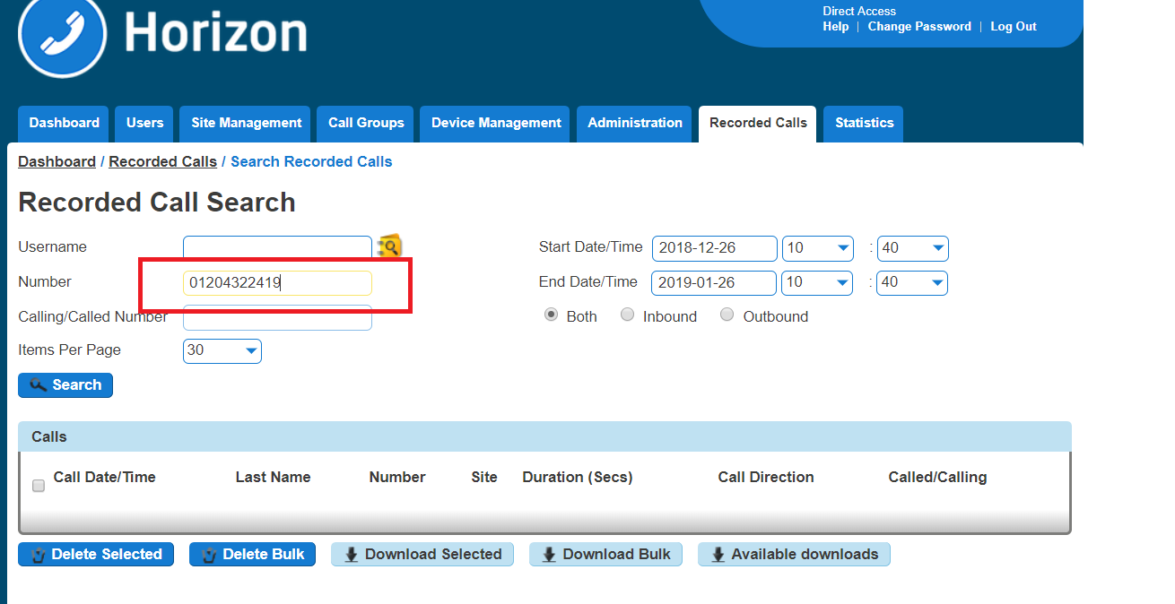Click the Number field containing 01204322419
The image size is (1175, 604).
pos(277,283)
